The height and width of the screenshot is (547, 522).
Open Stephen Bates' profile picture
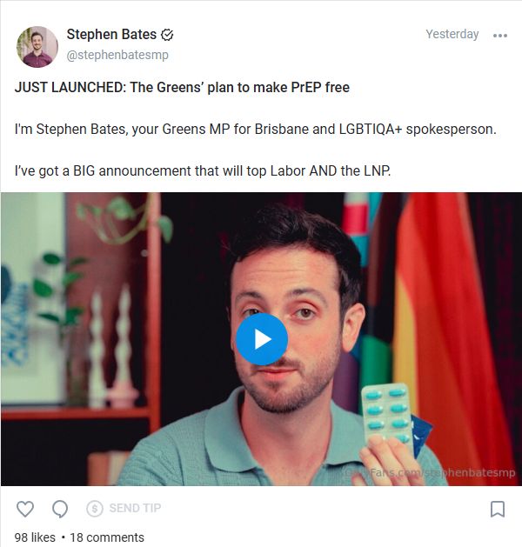[x=37, y=47]
